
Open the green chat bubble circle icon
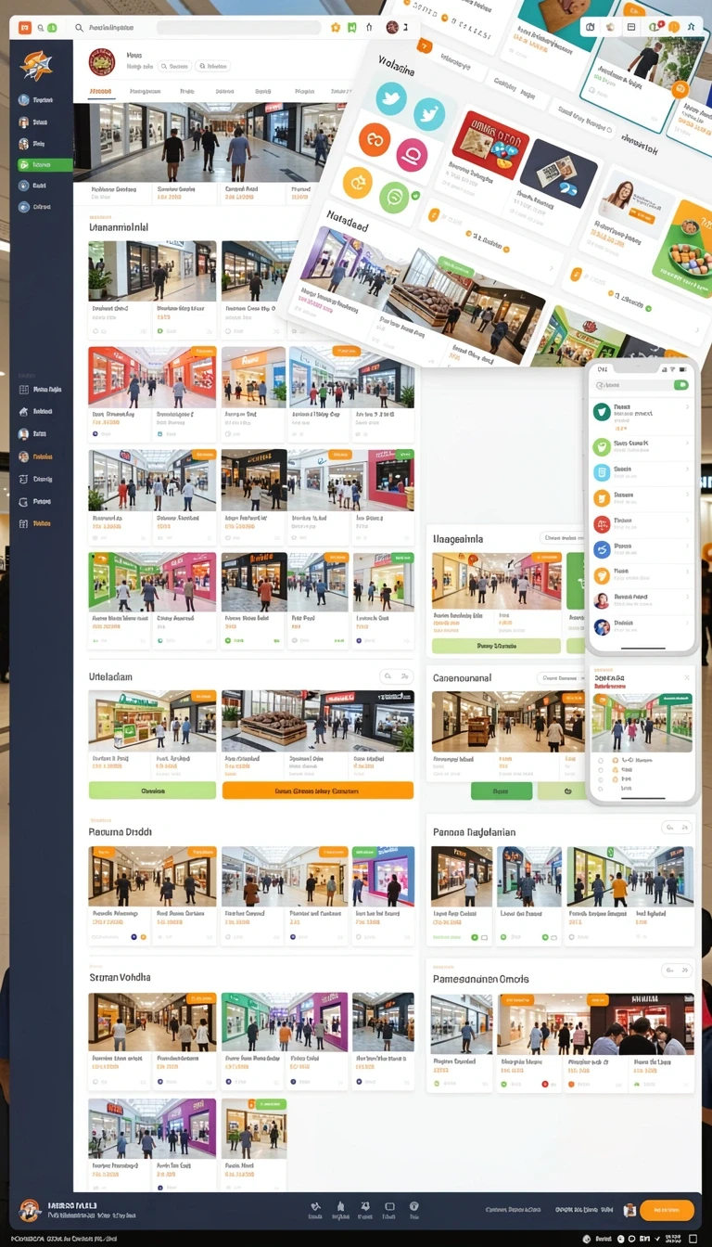coord(394,197)
